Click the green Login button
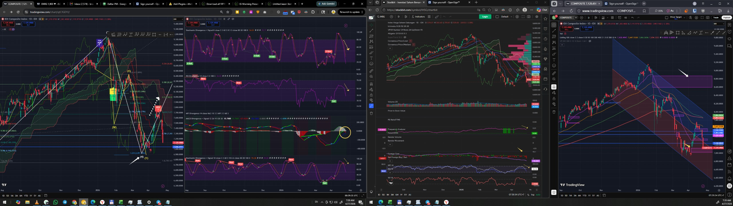The width and height of the screenshot is (733, 206). pyautogui.click(x=485, y=17)
